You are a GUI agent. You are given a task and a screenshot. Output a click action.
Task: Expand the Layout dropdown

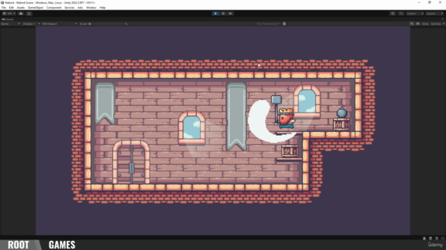pos(434,13)
